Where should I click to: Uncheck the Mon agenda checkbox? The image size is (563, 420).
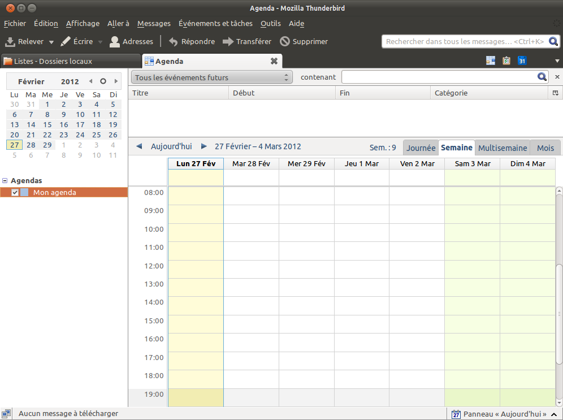click(15, 193)
